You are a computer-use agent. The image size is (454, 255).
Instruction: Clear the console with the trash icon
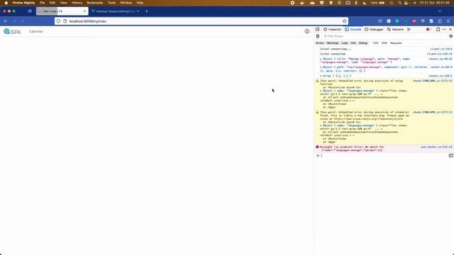318,36
